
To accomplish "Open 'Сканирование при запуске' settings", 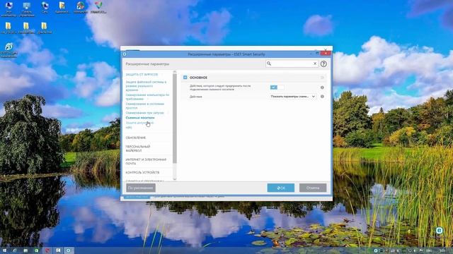I will tap(144, 113).
